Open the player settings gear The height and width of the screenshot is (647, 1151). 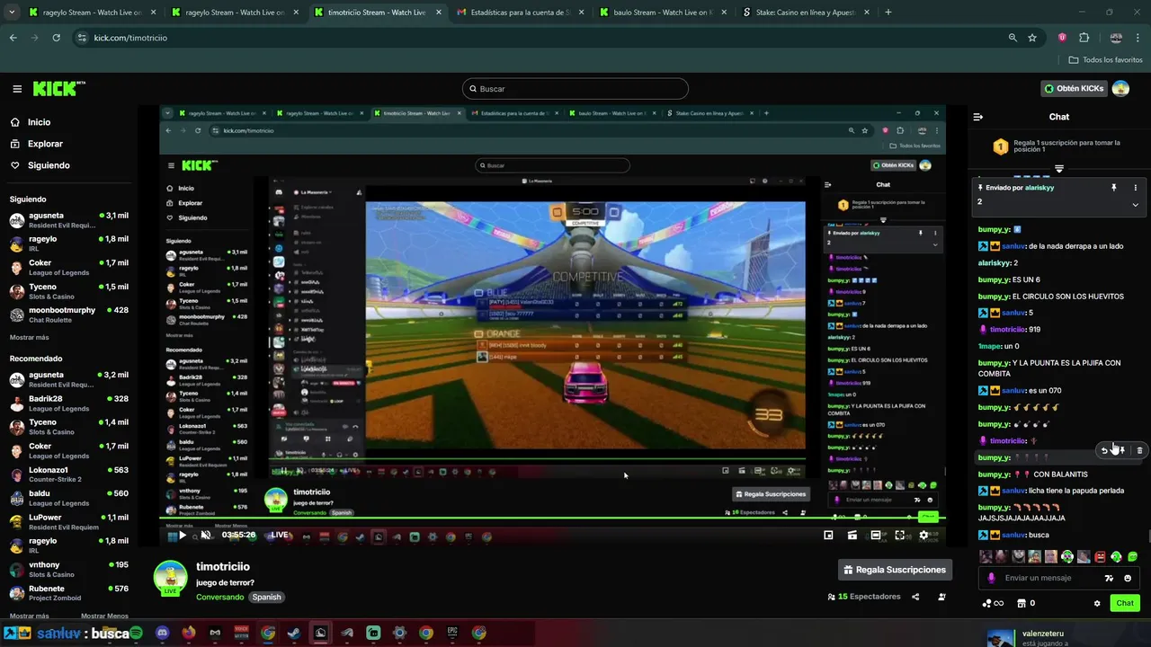point(923,535)
